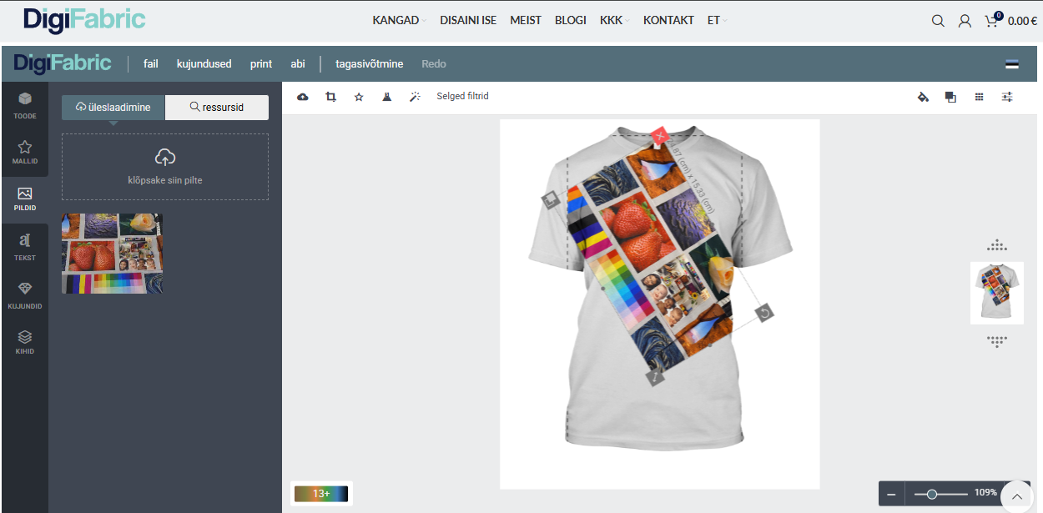Open the ET language dropdown
Viewport: 1043px width, 513px height.
717,20
